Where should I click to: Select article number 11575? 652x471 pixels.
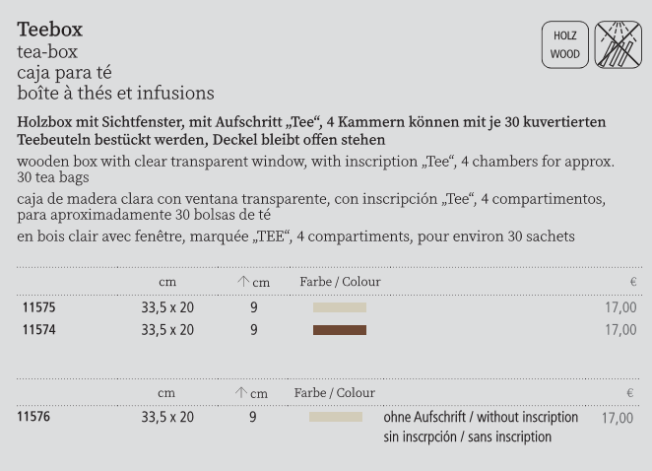[x=39, y=308]
